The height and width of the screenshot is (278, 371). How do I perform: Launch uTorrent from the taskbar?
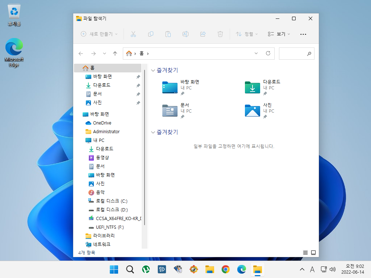[146, 269]
